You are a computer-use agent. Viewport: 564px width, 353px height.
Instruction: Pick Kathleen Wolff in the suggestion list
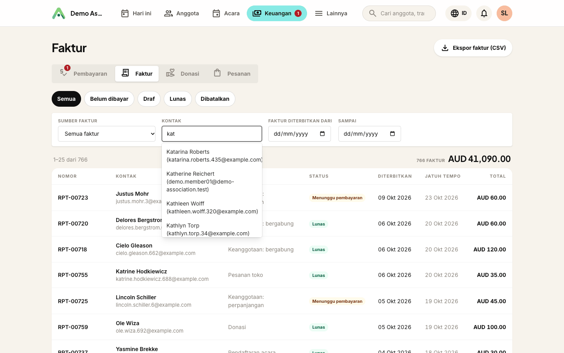coord(212,207)
